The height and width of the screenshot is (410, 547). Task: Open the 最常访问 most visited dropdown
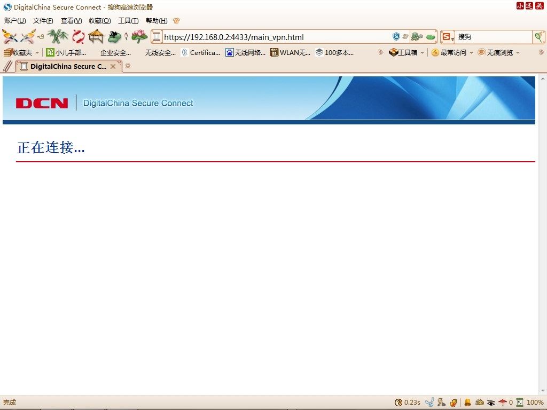tap(452, 53)
